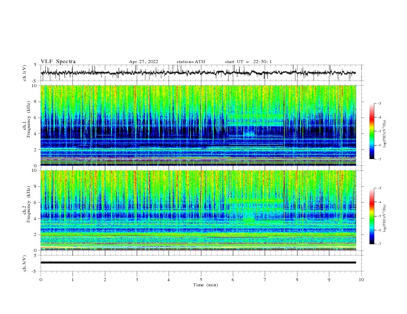
Task: Click time axis tick label "6"
Action: pyautogui.click(x=233, y=280)
